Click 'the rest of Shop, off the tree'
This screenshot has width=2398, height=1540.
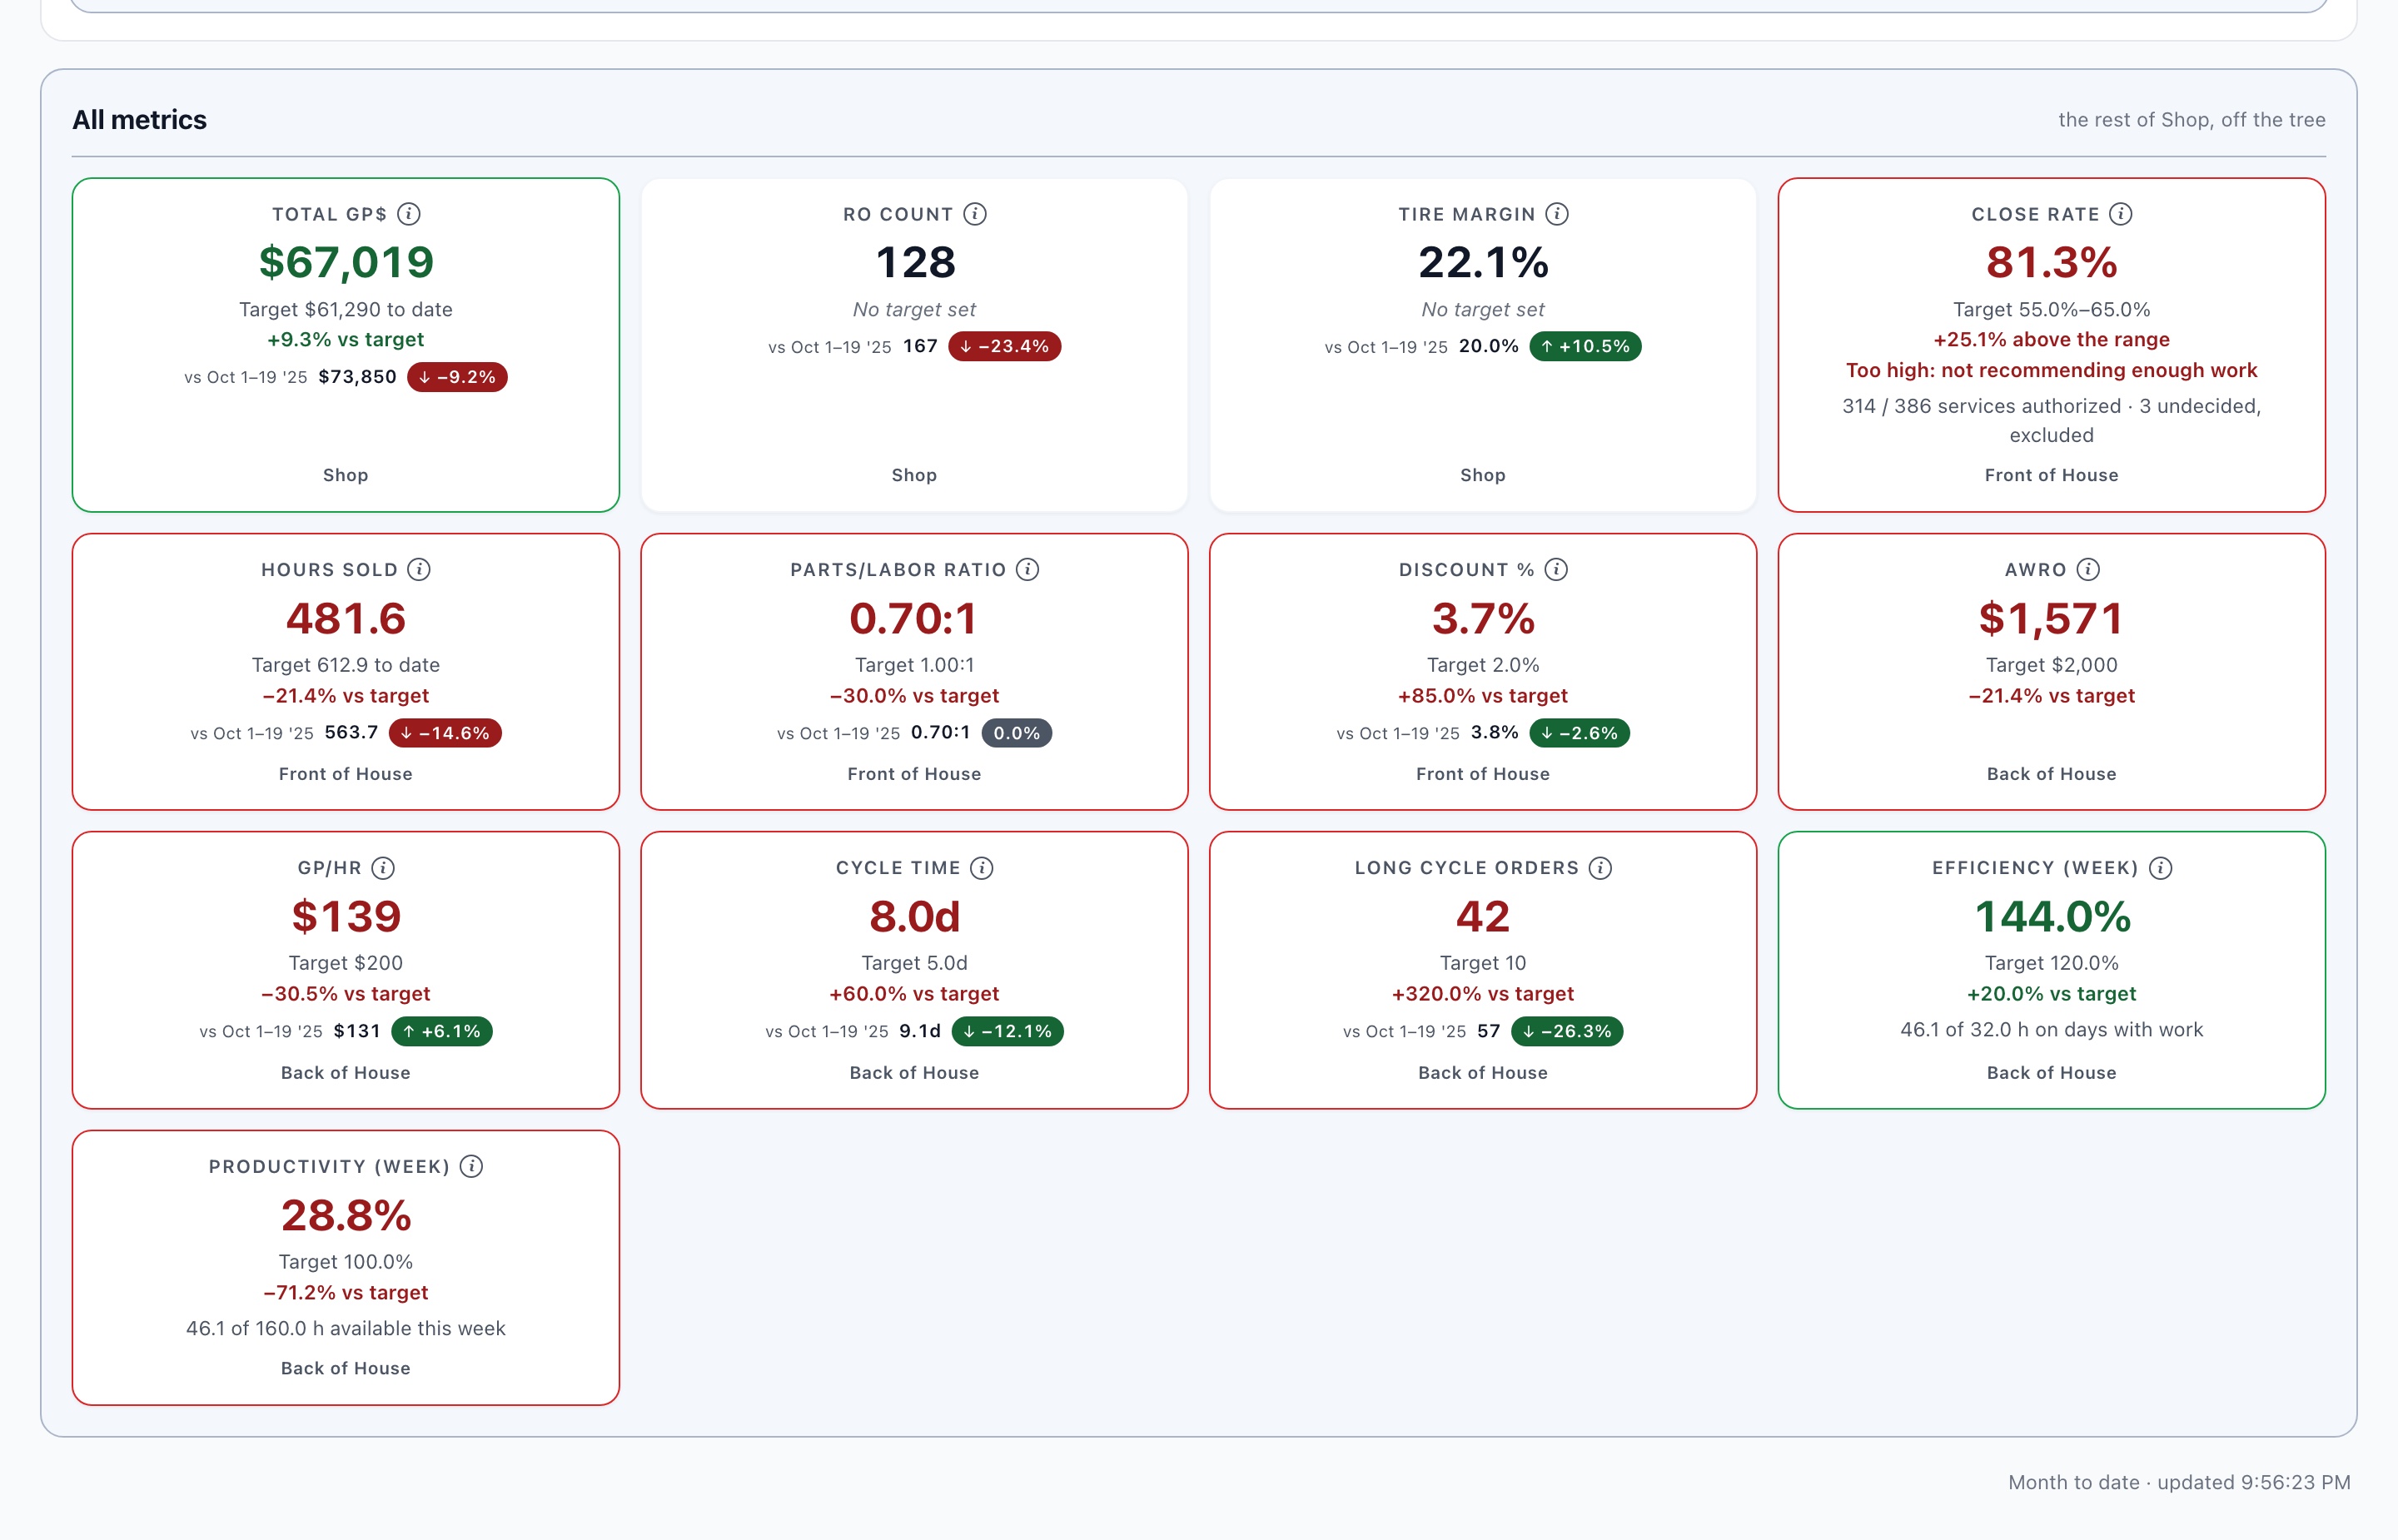(x=2191, y=120)
